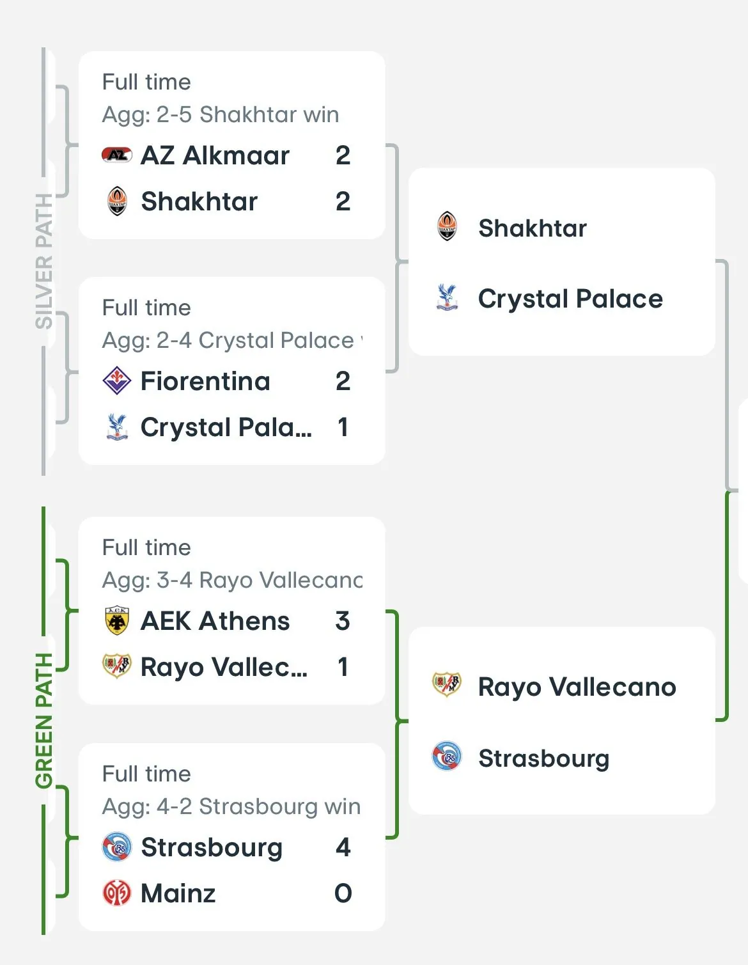748x965 pixels.
Task: Select the Fiorentina team name
Action: 205,381
